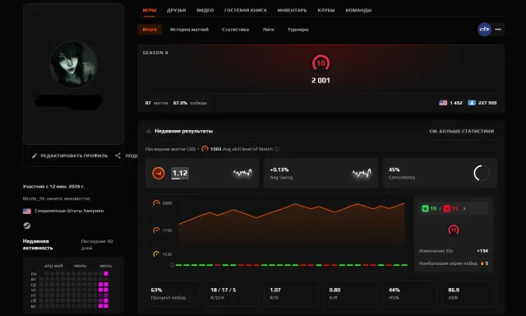Click the skill level icon before 1903

tap(205, 149)
